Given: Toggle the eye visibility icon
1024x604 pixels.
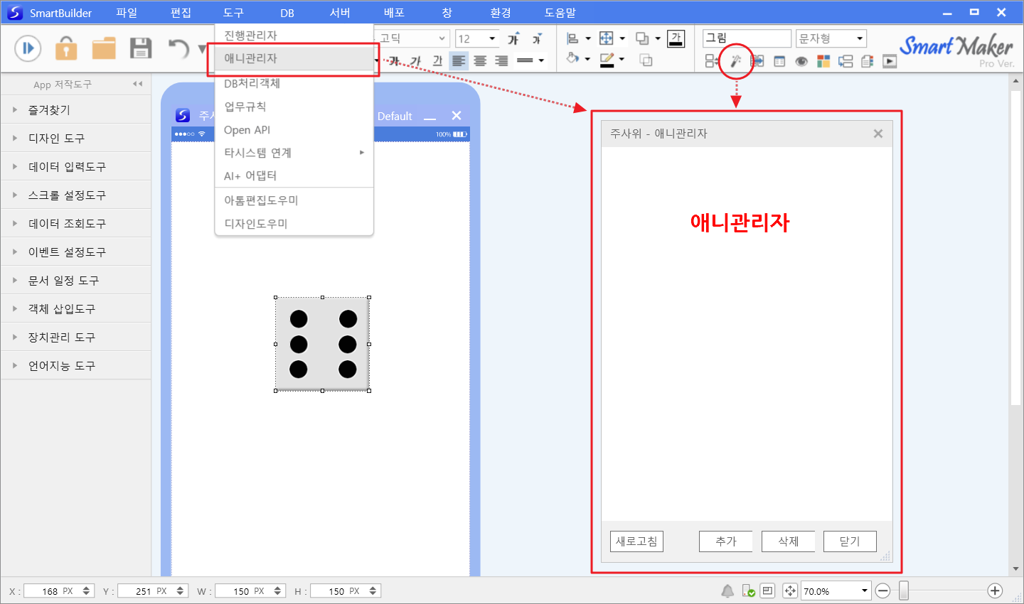Looking at the screenshot, I should [x=801, y=62].
